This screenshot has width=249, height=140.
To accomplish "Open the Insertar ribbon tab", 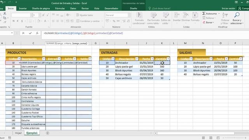I will coord(23,9).
